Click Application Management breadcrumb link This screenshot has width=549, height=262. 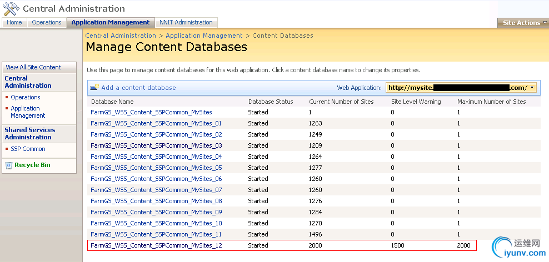(x=204, y=36)
